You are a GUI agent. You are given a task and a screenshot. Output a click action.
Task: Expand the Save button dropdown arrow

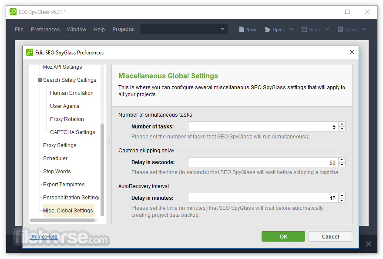click(x=327, y=29)
